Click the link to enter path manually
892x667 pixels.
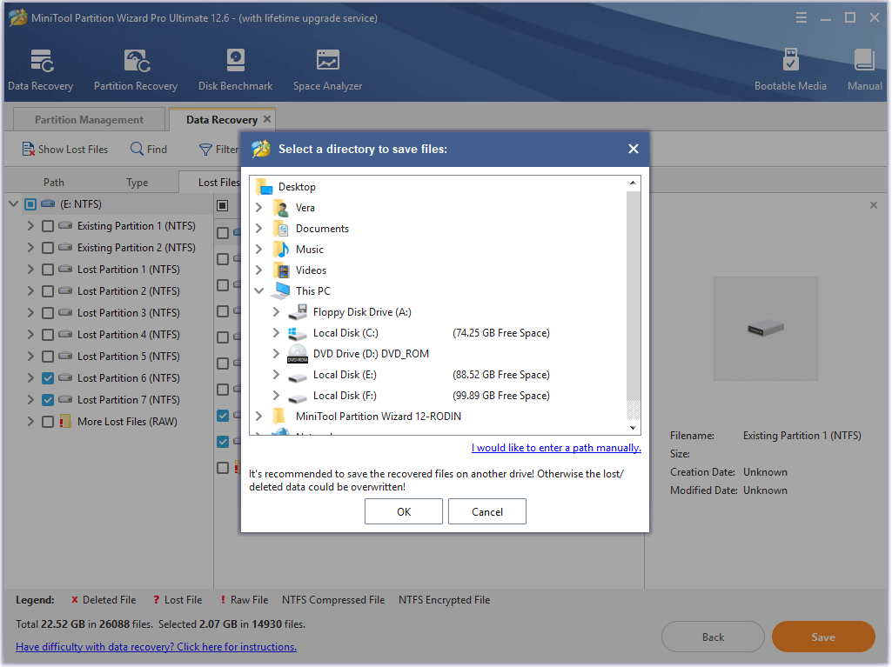pos(556,448)
